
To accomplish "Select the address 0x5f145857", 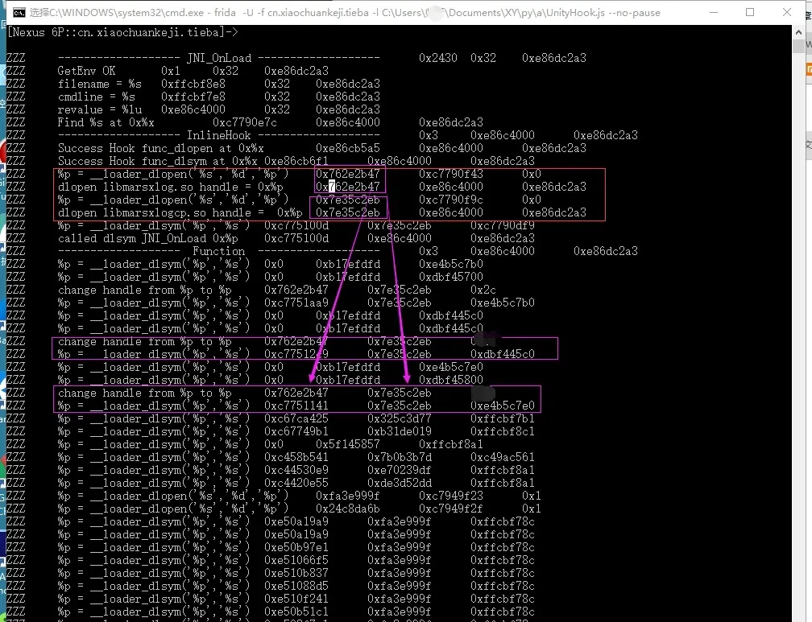I will coord(348,444).
